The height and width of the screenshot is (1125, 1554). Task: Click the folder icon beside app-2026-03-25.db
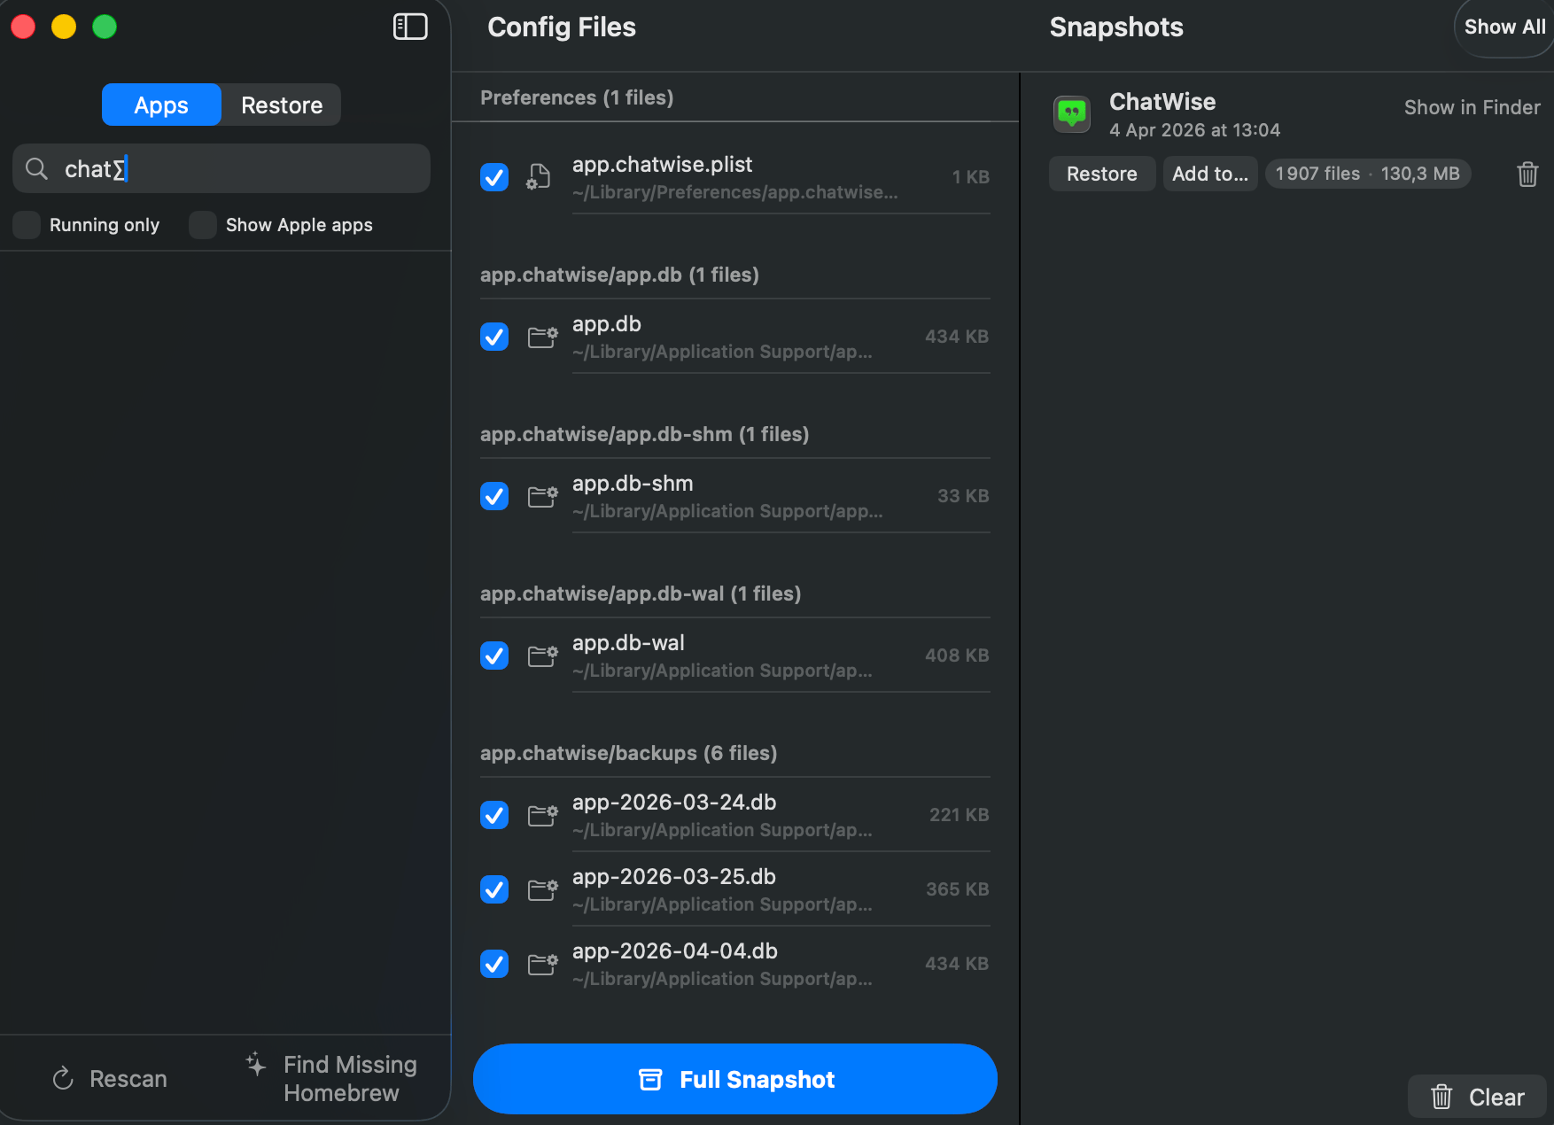pyautogui.click(x=542, y=889)
